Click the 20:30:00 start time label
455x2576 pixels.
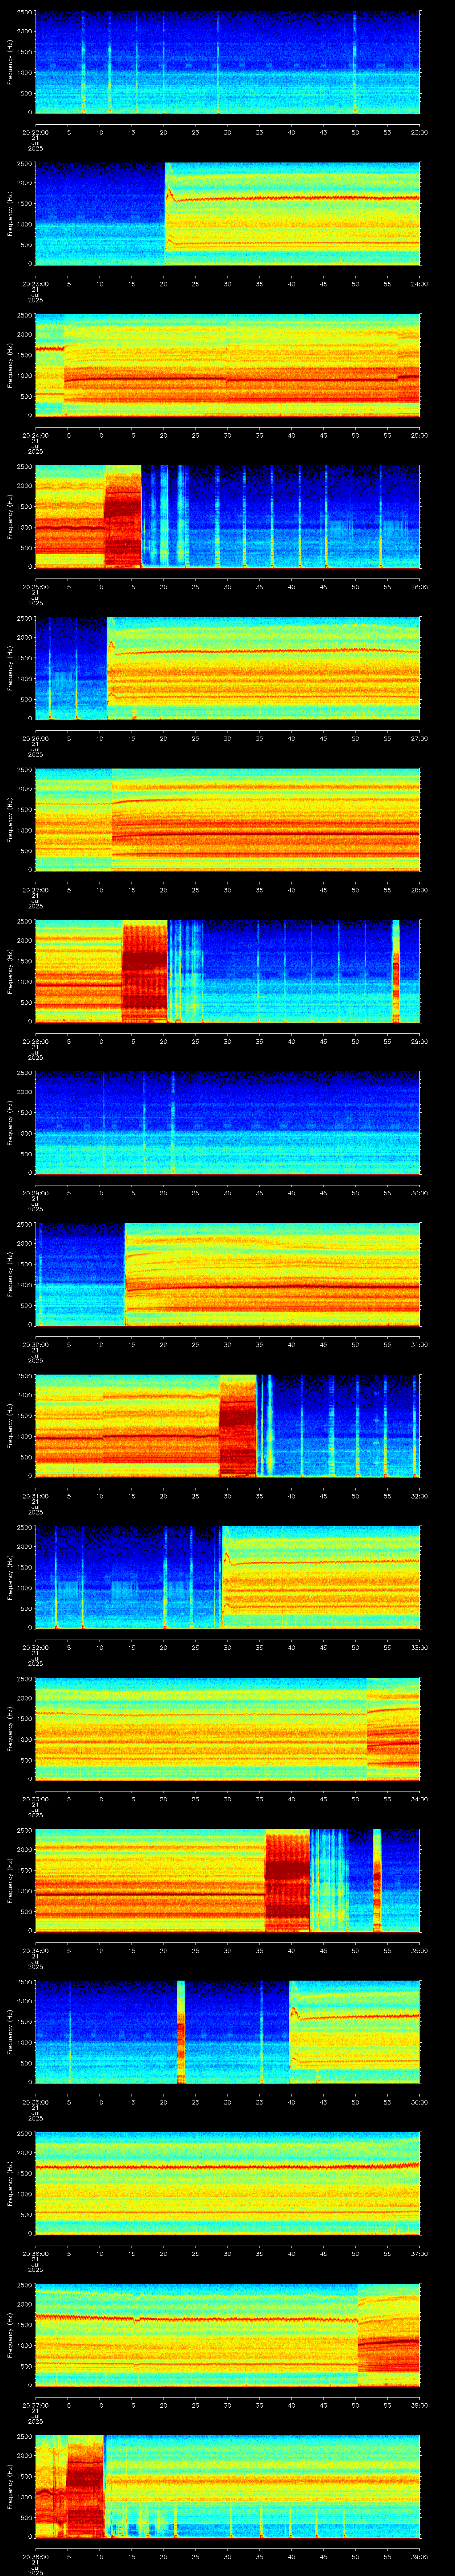coord(35,1344)
